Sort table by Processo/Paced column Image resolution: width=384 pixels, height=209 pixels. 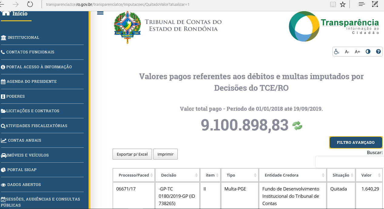[133, 175]
